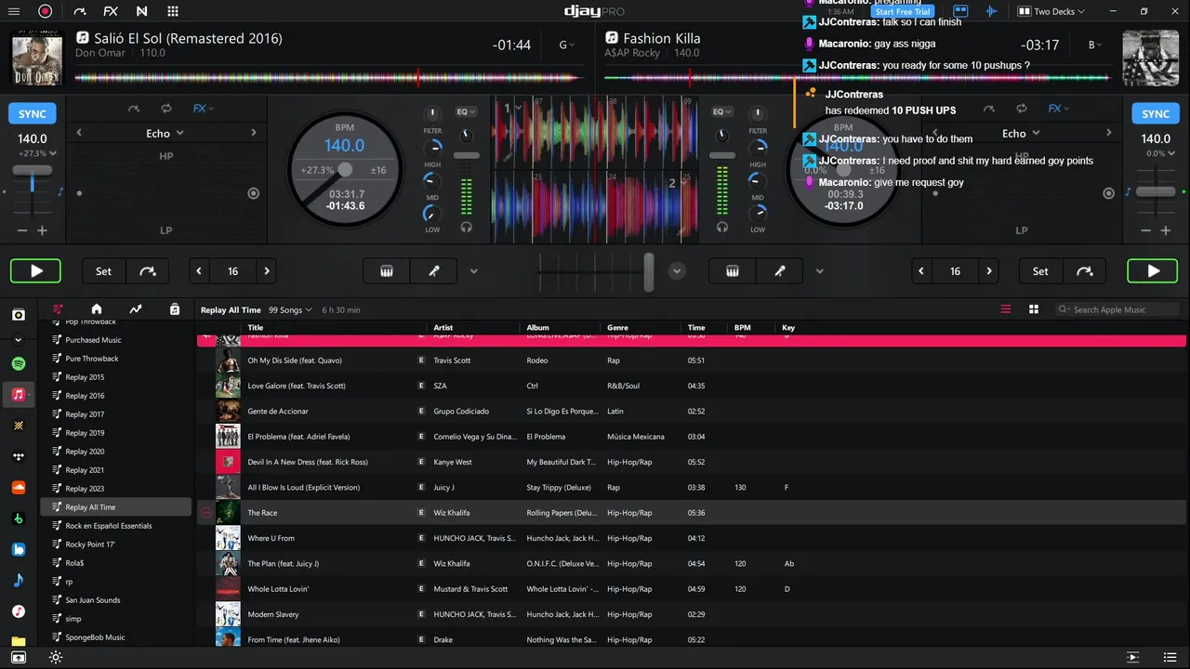The width and height of the screenshot is (1190, 669).
Task: Open the Spotify source in the library sidebar
Action: click(x=19, y=363)
